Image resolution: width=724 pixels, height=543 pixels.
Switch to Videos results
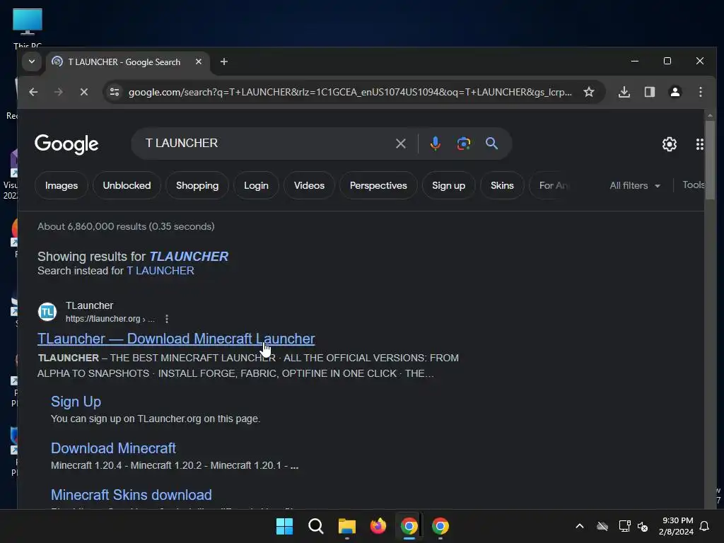coord(310,185)
